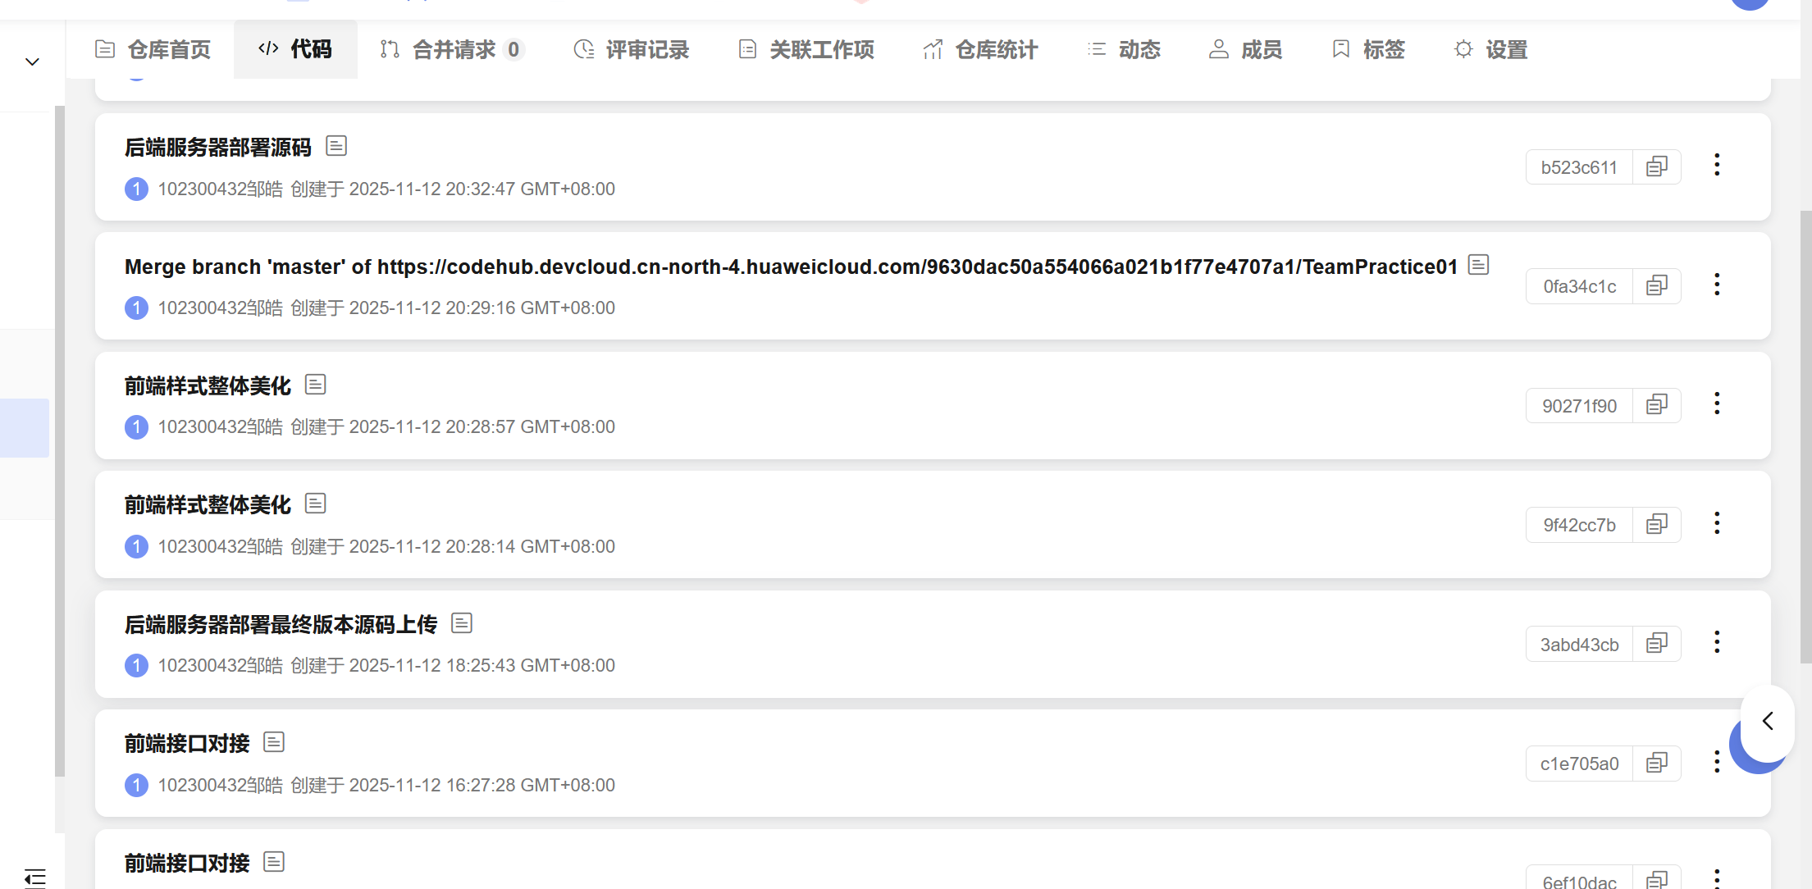This screenshot has width=1812, height=889.
Task: Copy commit ID b523c611
Action: 1657,167
